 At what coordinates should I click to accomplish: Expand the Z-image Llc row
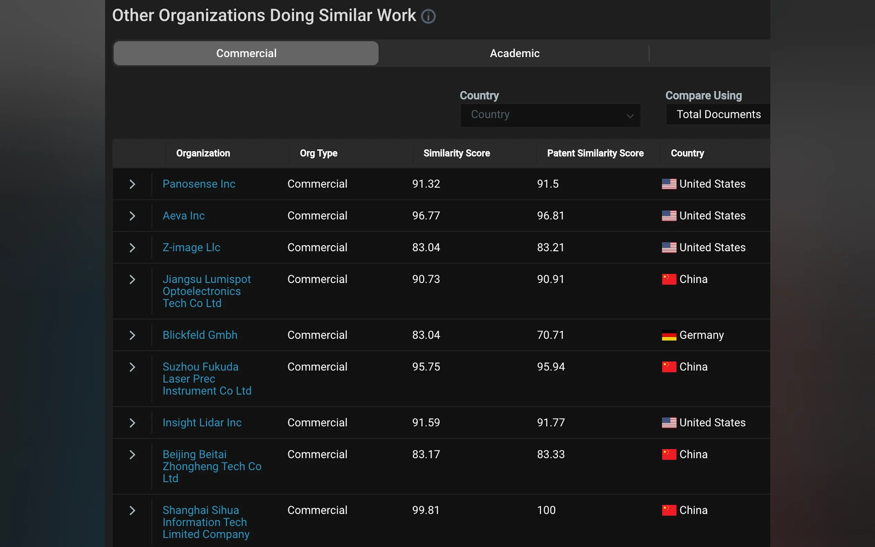[132, 248]
